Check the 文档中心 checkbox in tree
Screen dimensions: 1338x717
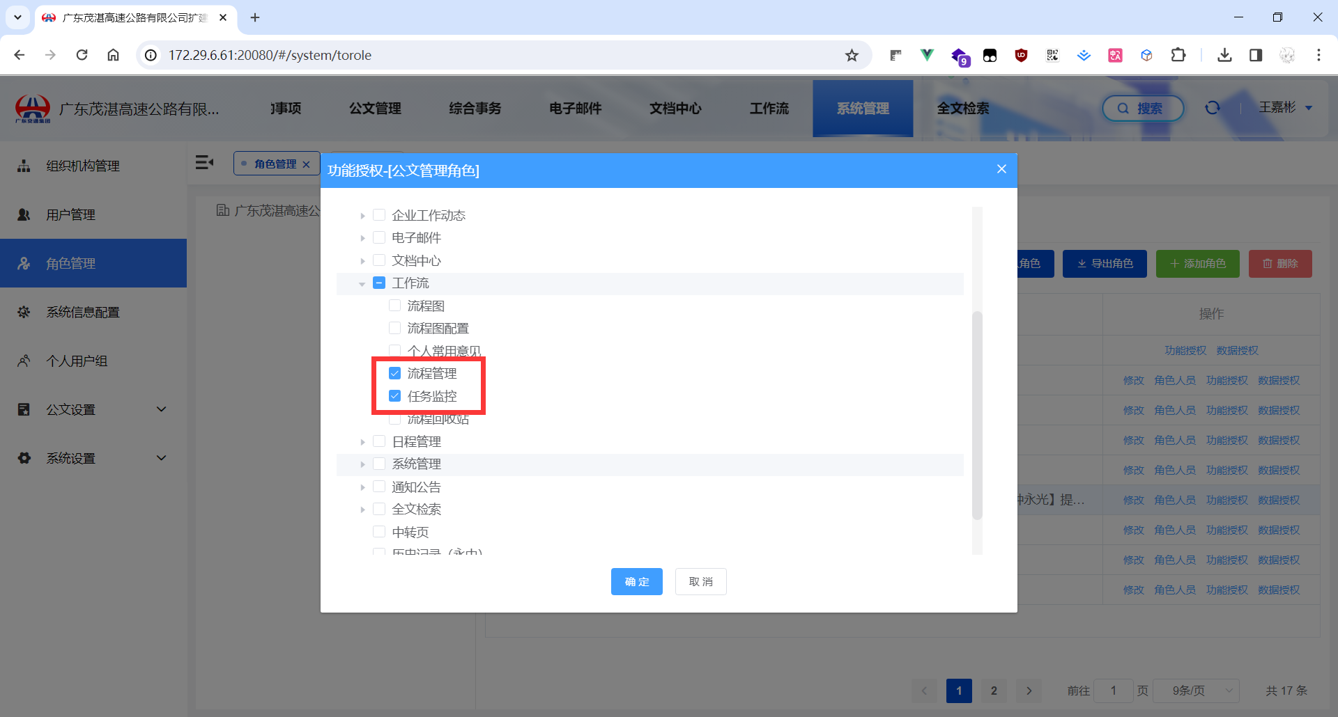click(379, 260)
